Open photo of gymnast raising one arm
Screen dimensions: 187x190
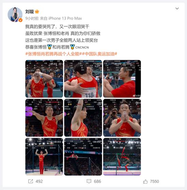[x=83, y=118]
